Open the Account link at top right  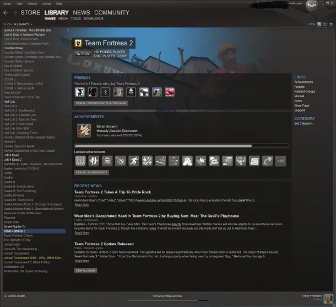click(x=295, y=3)
